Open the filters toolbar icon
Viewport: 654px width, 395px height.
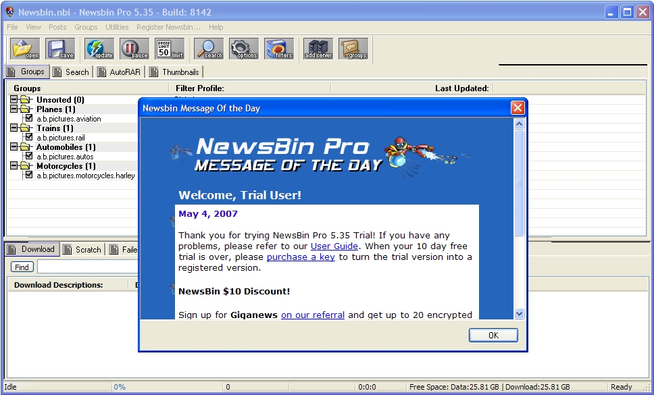(279, 49)
